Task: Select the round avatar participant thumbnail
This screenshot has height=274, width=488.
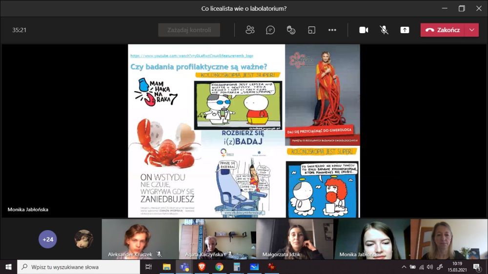Action: pos(84,239)
